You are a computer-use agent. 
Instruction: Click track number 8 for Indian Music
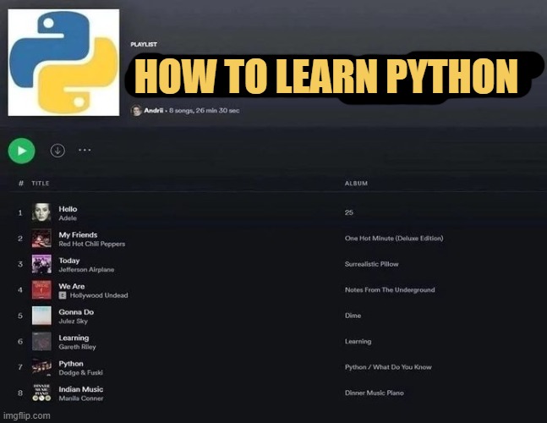(20, 393)
